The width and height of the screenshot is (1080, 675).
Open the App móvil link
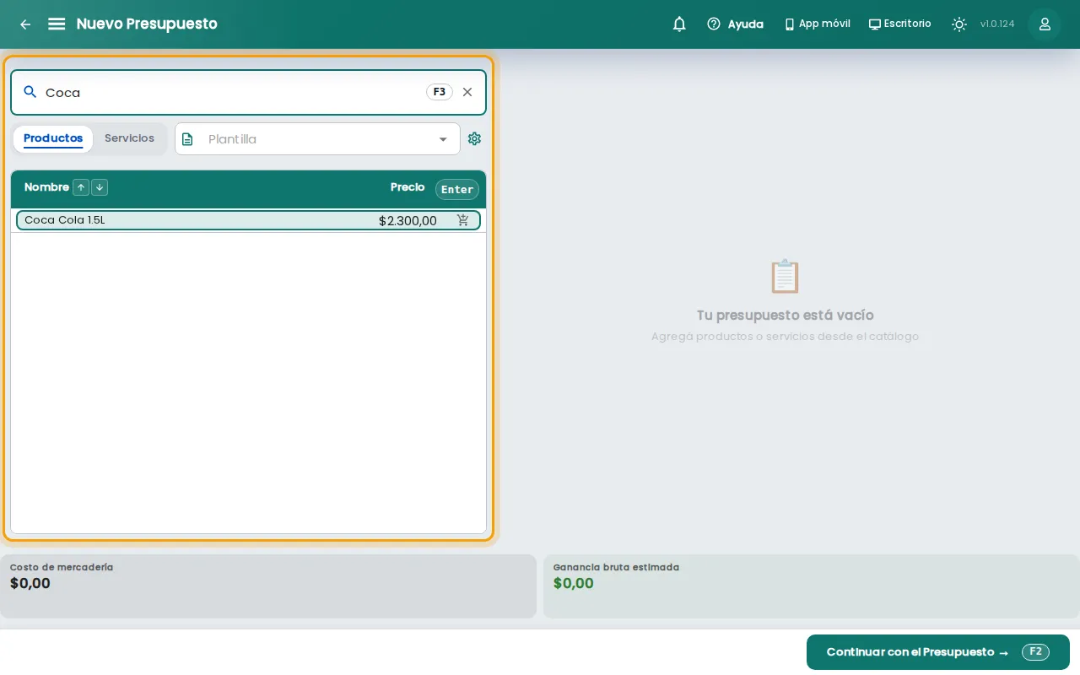pyautogui.click(x=817, y=24)
